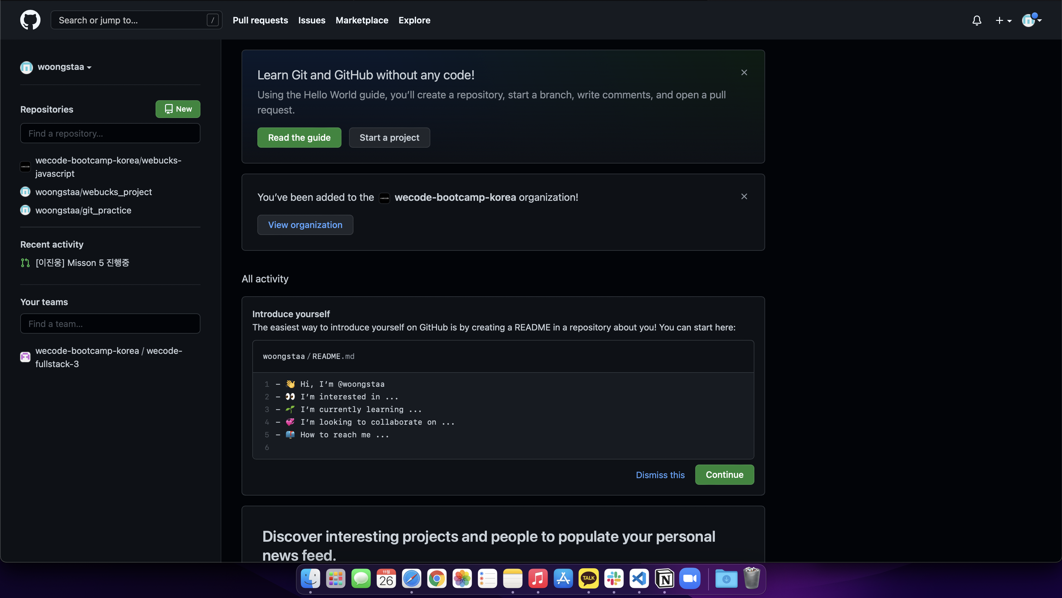
Task: Focus the Search or jump to field
Action: 136,20
